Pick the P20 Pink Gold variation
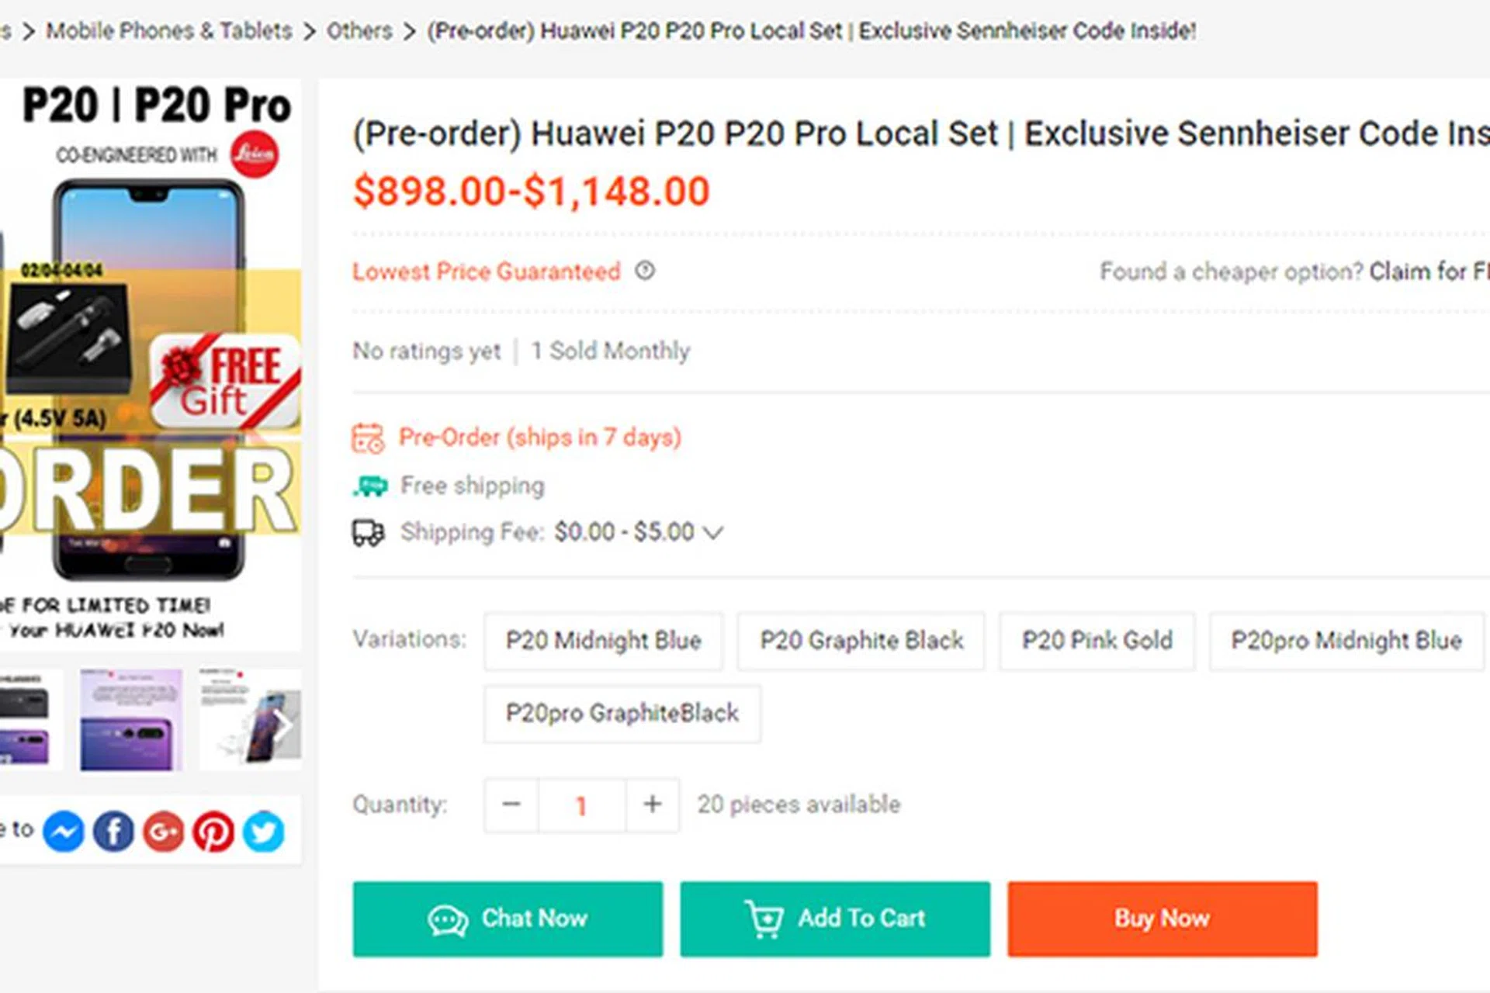The image size is (1490, 993). (1097, 641)
